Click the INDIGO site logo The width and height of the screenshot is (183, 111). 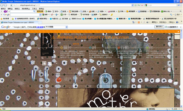tap(47, 44)
